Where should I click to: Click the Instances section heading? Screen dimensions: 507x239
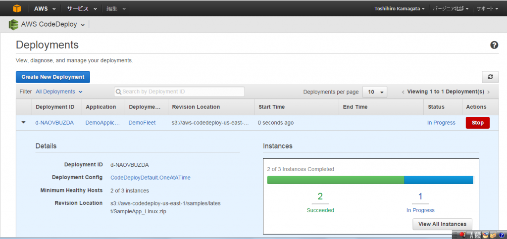278,146
